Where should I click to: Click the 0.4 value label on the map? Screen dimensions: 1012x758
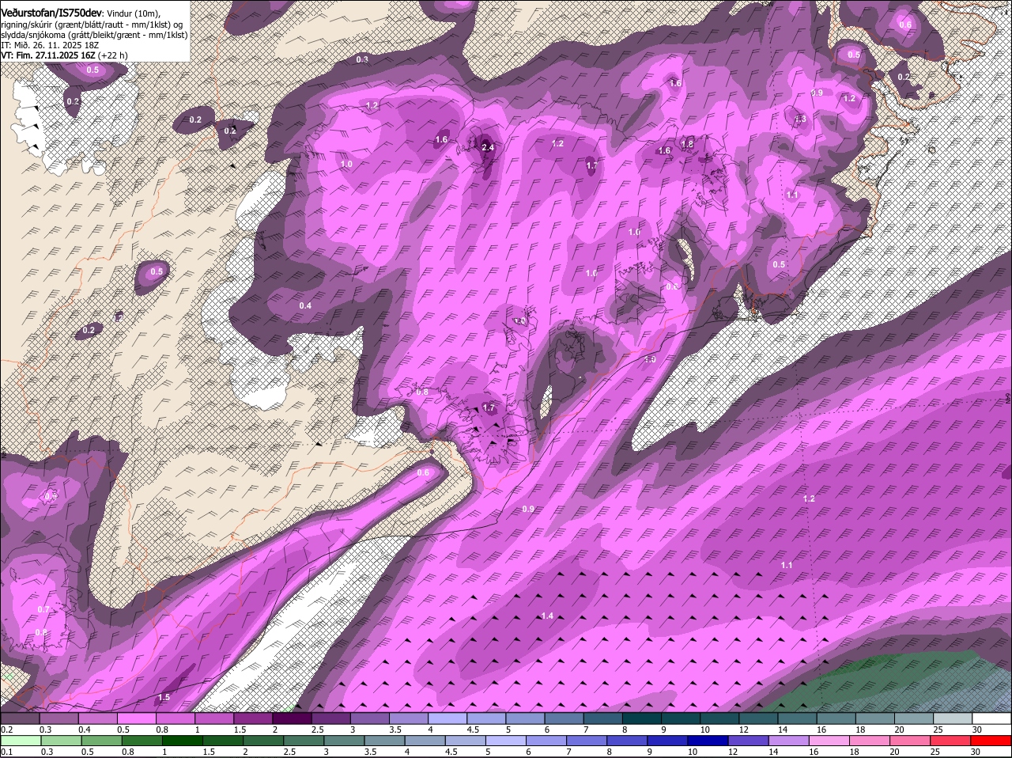pyautogui.click(x=305, y=305)
